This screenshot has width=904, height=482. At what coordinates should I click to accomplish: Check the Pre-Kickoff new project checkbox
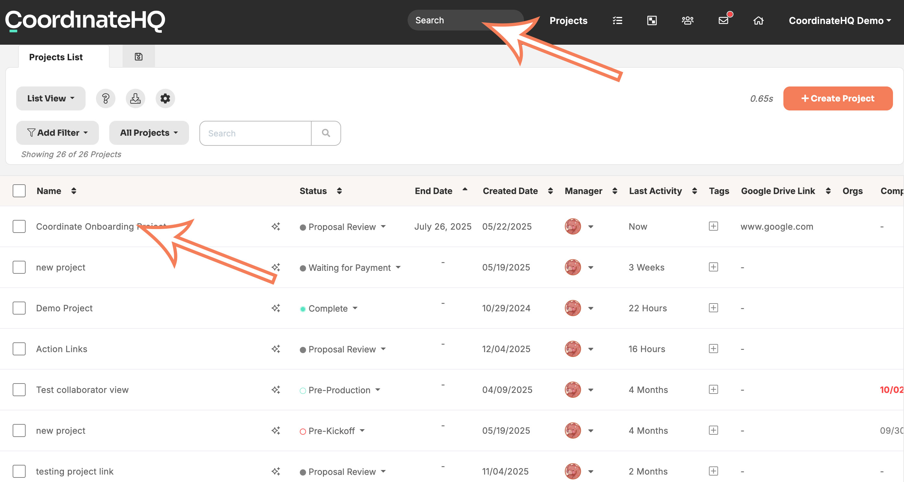pos(19,430)
